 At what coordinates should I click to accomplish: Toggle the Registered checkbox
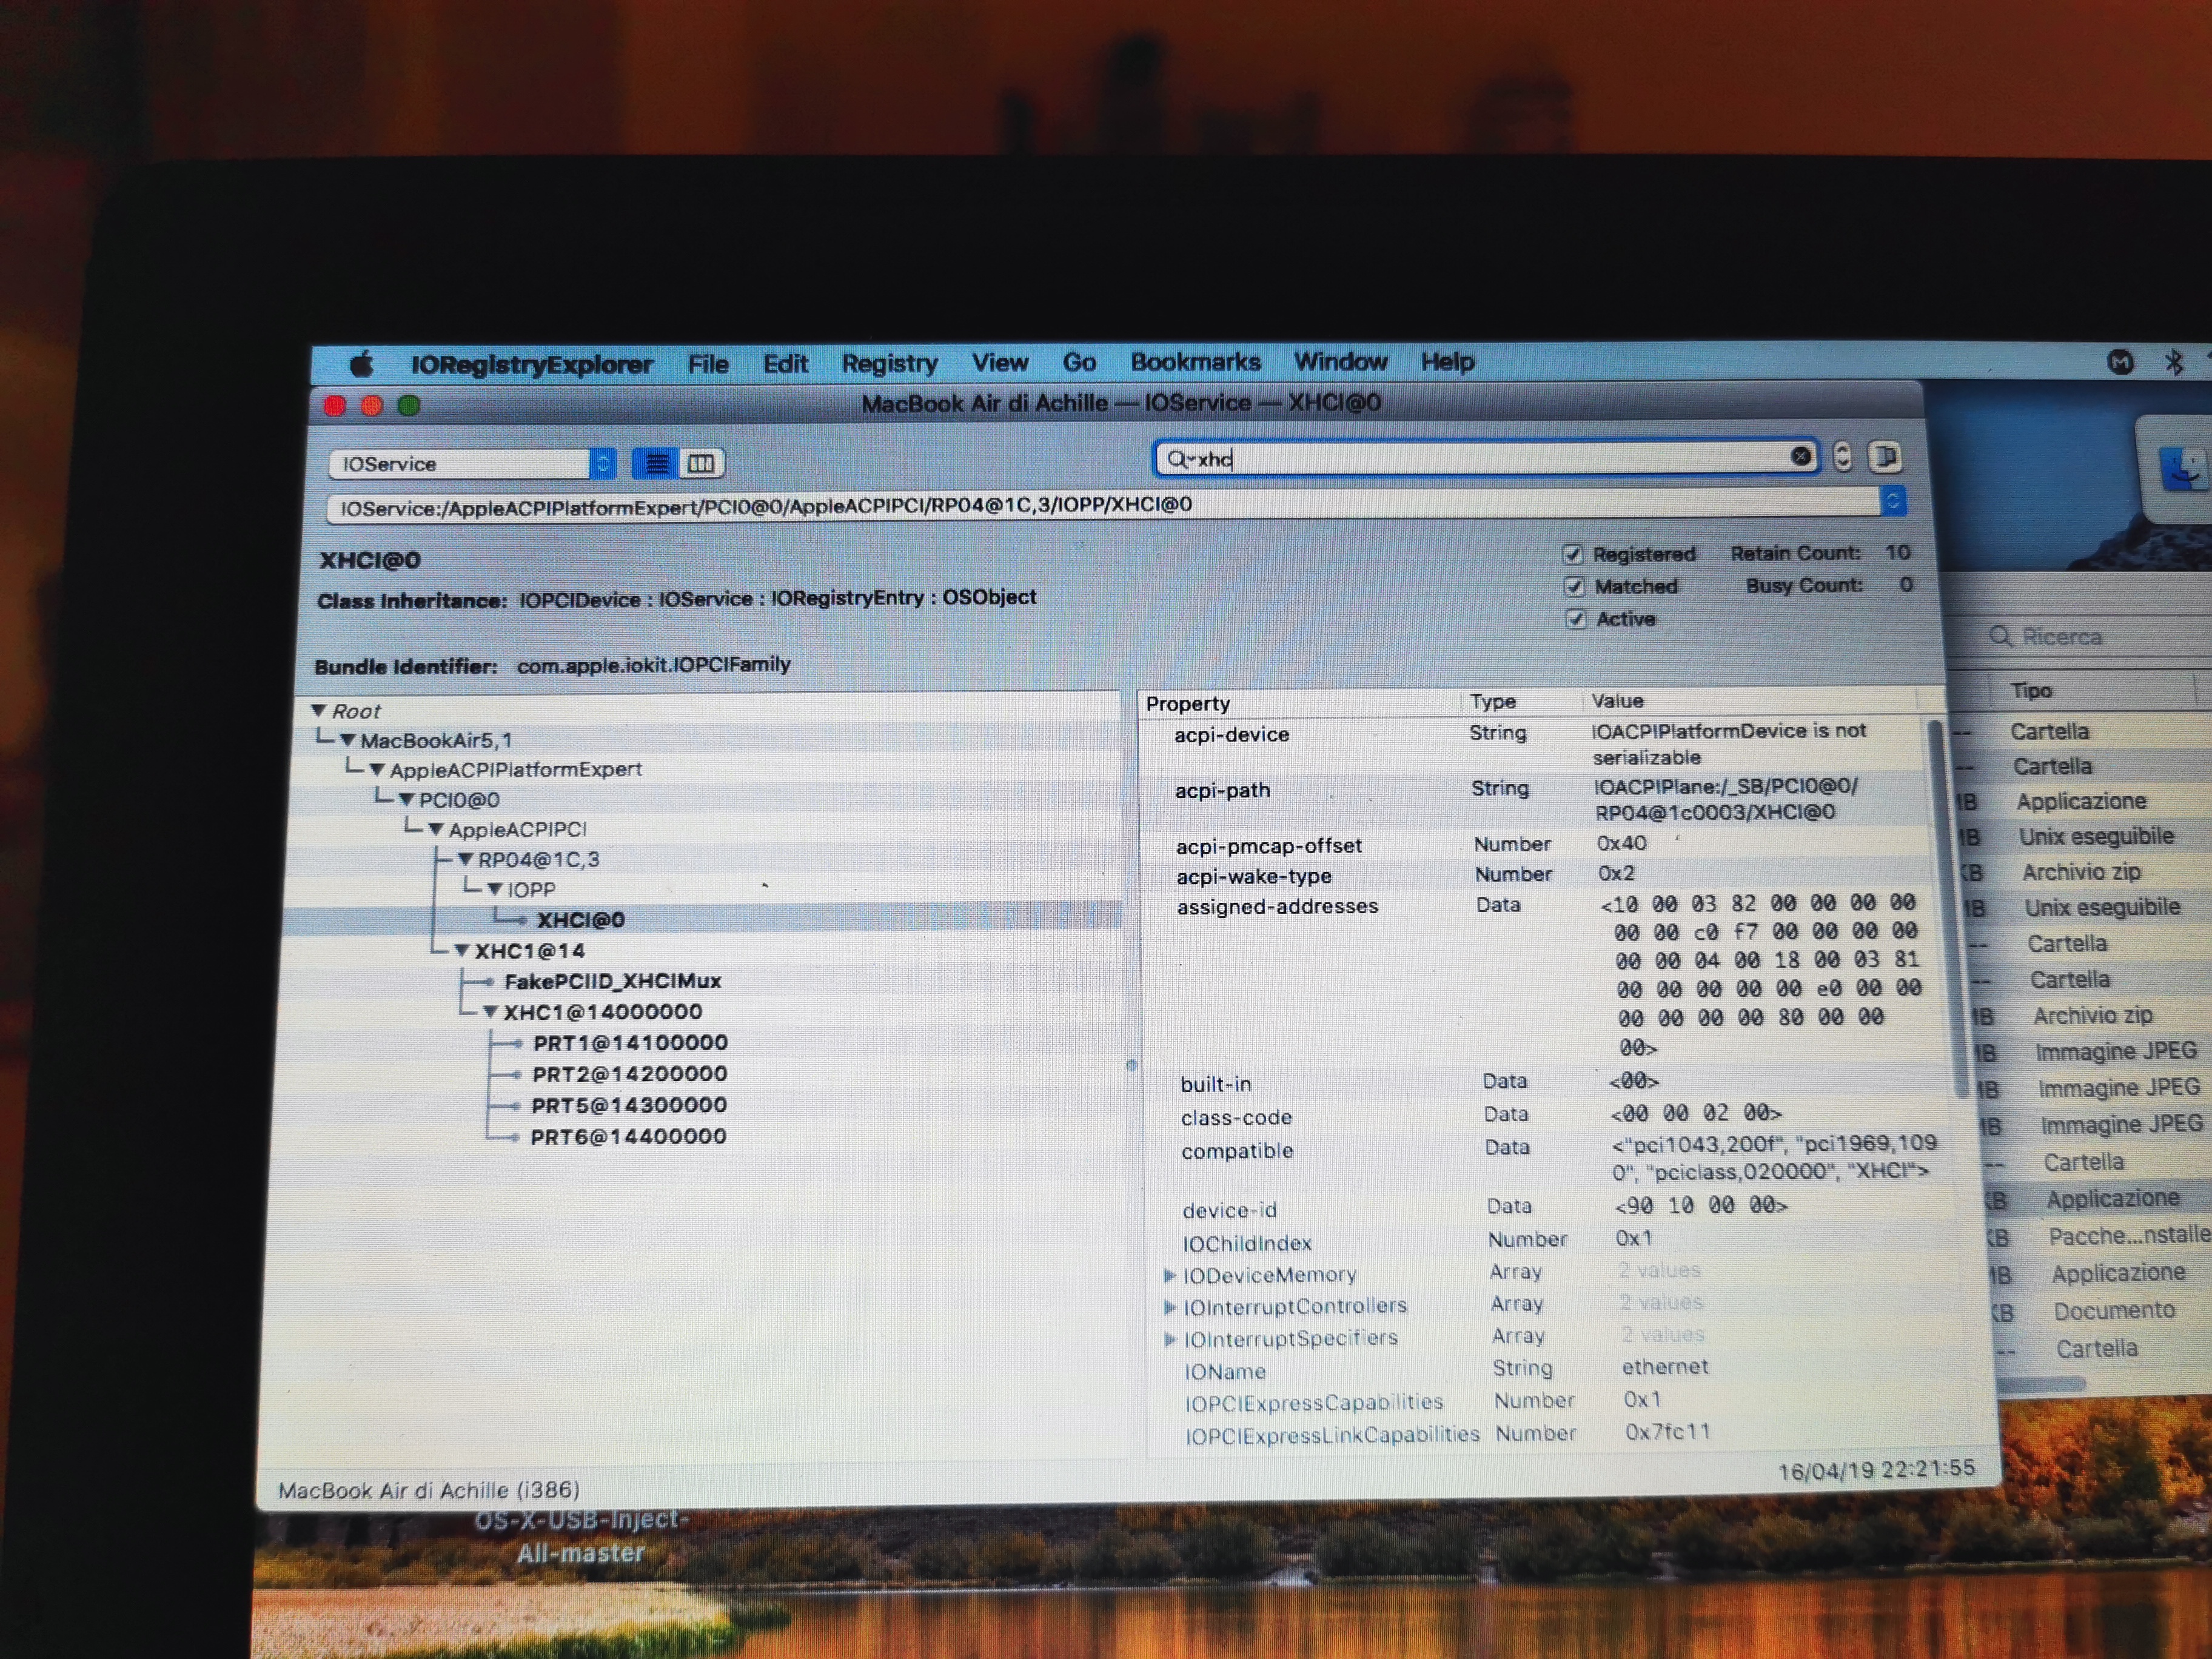click(1573, 554)
